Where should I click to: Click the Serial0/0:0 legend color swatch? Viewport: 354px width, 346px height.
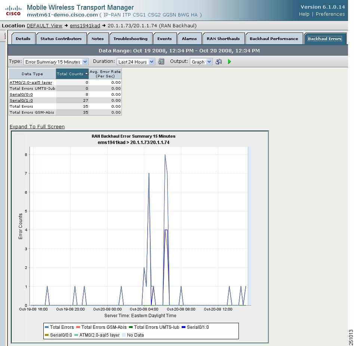(x=47, y=335)
